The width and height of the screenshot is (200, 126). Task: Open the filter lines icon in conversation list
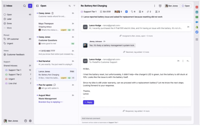pos(74,6)
